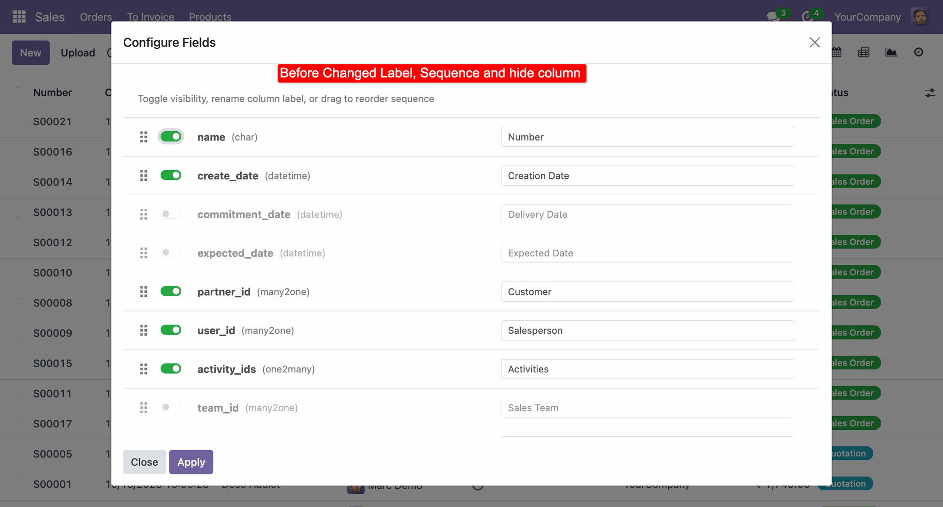
Task: Open the YourCompany switcher dropdown
Action: [x=867, y=17]
